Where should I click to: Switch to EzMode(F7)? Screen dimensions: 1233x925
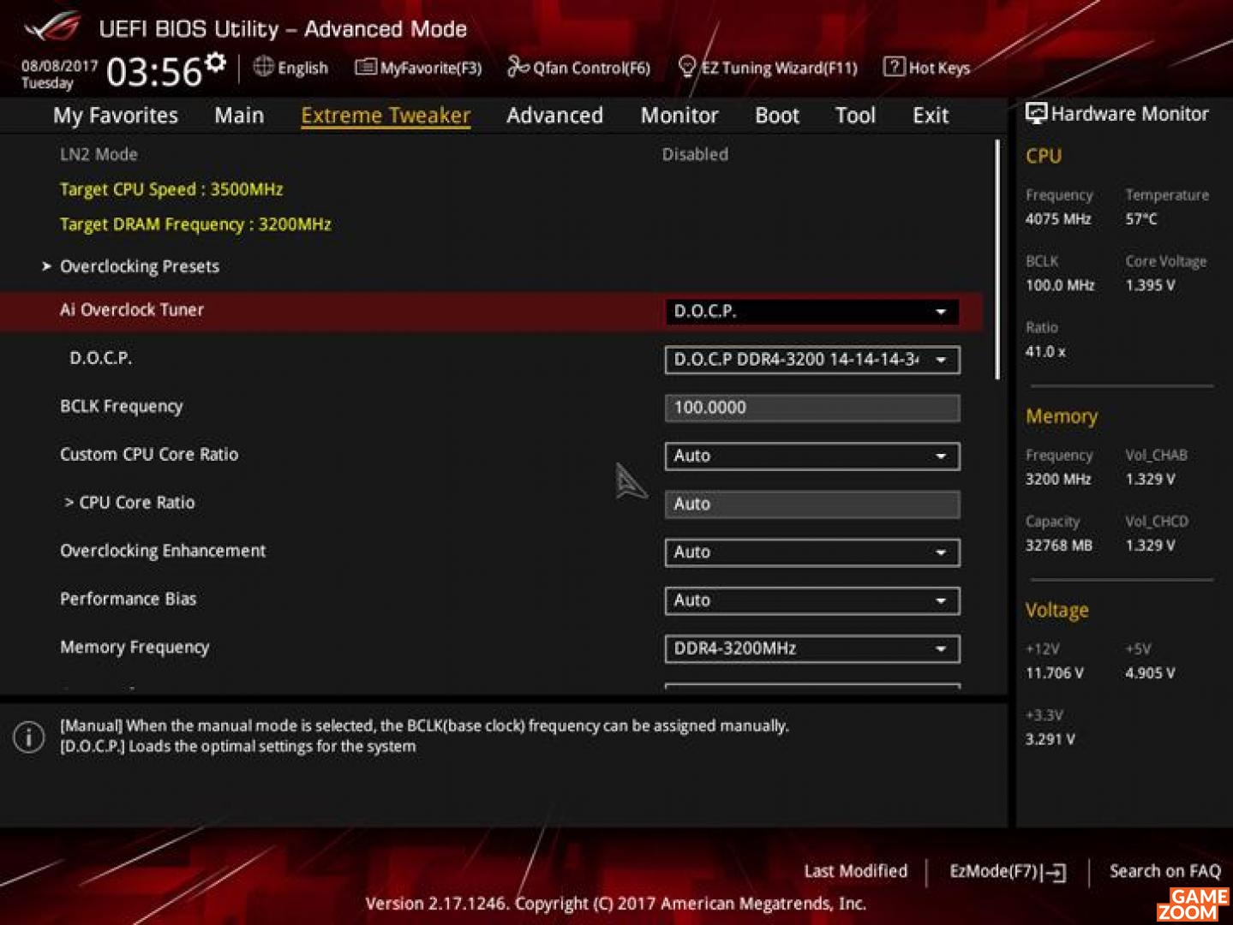click(x=1008, y=872)
